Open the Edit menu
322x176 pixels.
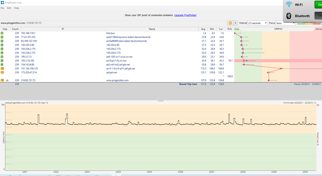(9, 8)
